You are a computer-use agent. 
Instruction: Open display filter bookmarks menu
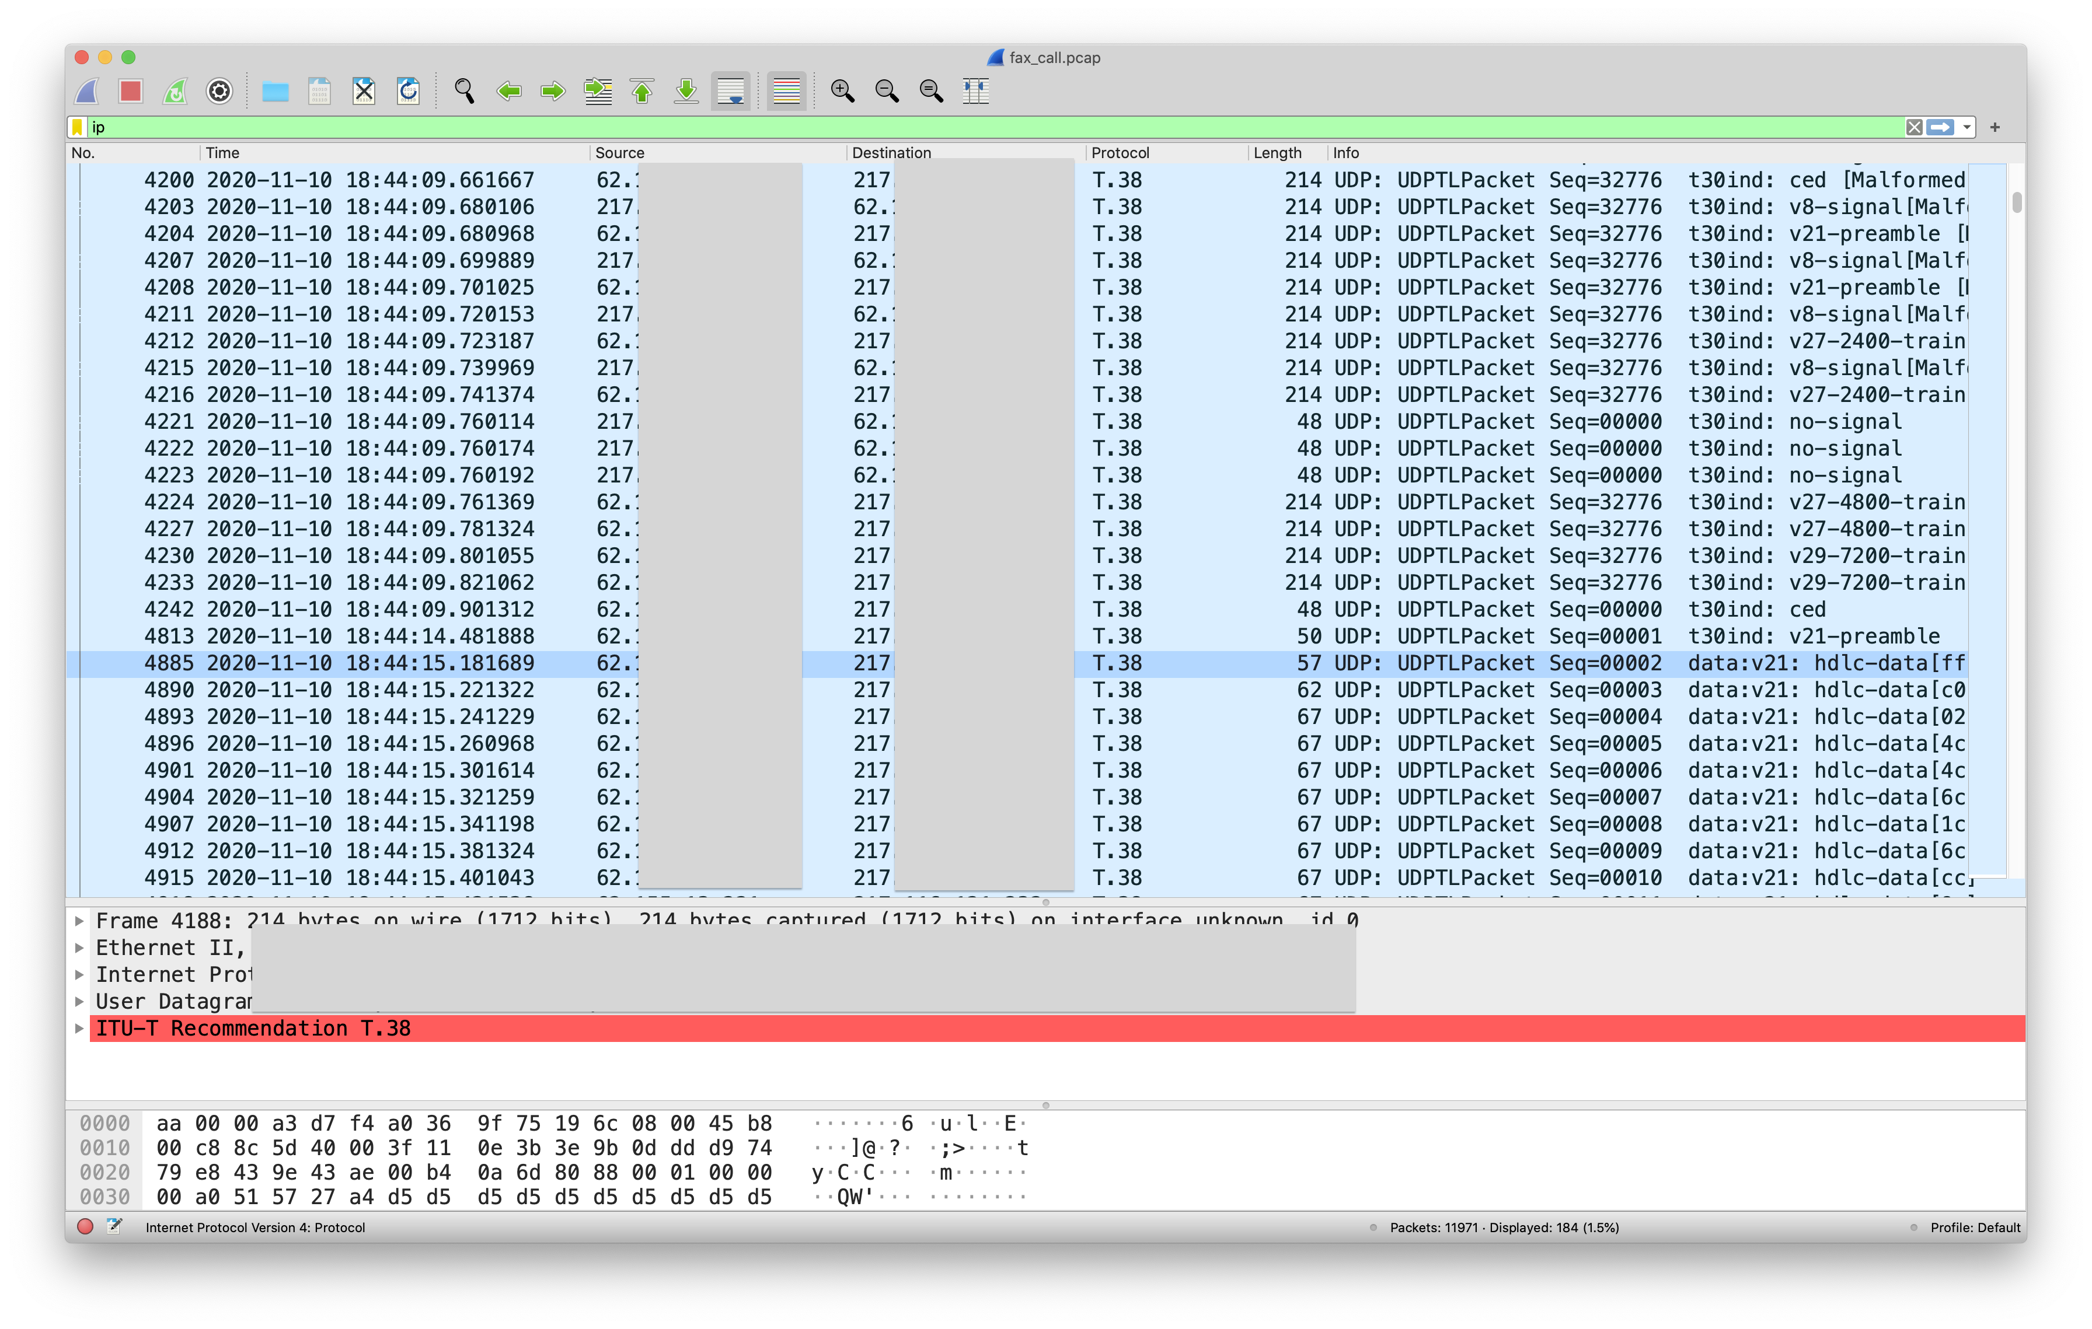pos(77,127)
